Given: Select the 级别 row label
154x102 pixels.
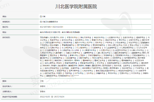Looking at the screenshot, I should click(x=5, y=81).
